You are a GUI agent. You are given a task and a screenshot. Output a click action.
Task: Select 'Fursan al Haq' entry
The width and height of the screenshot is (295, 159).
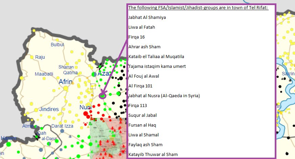pos(142,125)
